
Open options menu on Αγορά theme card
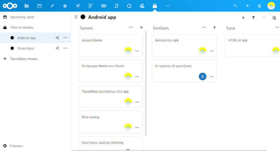[137, 51]
